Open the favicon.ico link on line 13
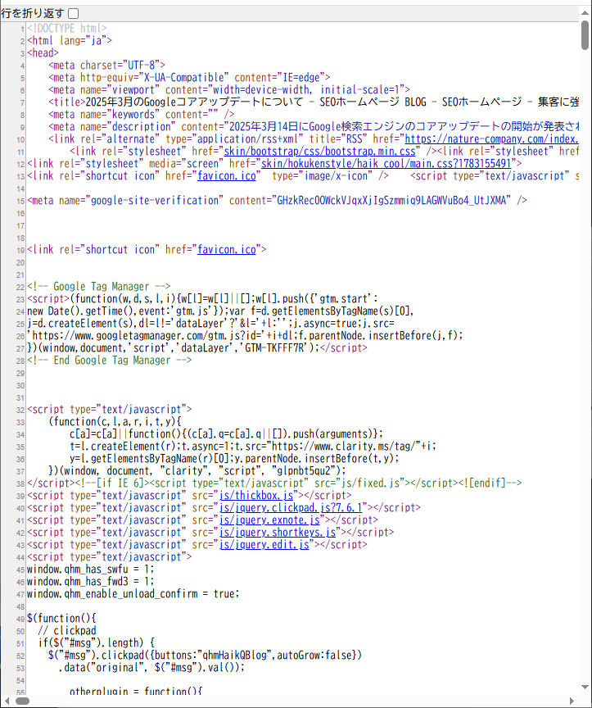 coord(227,175)
